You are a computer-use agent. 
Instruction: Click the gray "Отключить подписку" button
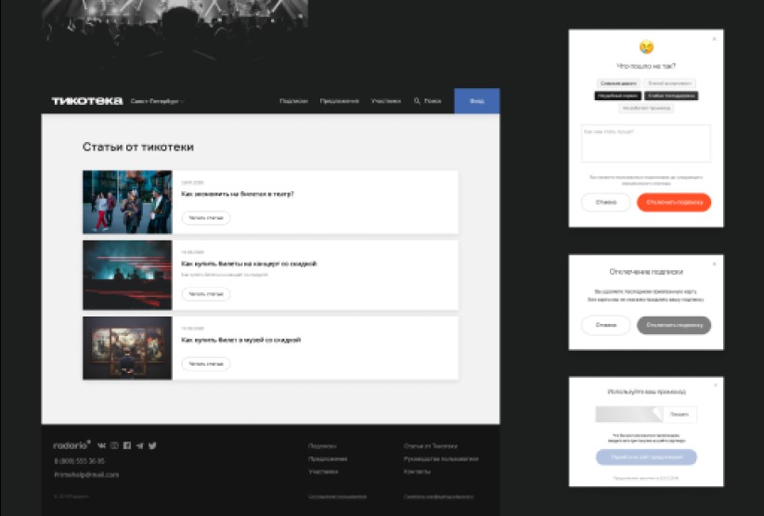point(674,325)
